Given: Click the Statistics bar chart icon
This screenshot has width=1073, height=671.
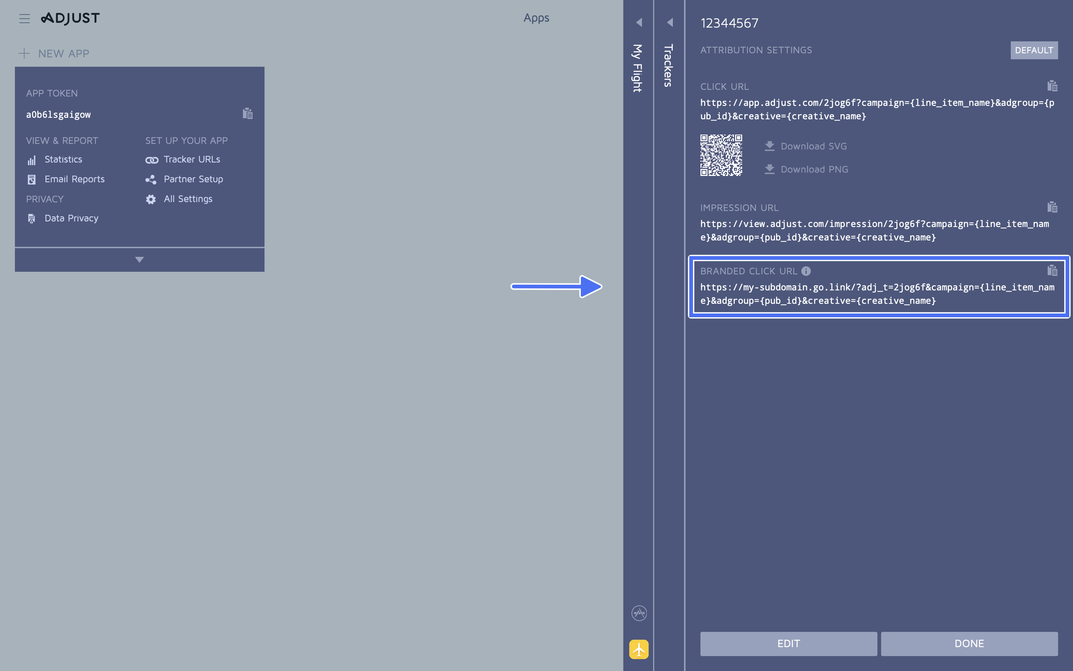Looking at the screenshot, I should click(31, 160).
